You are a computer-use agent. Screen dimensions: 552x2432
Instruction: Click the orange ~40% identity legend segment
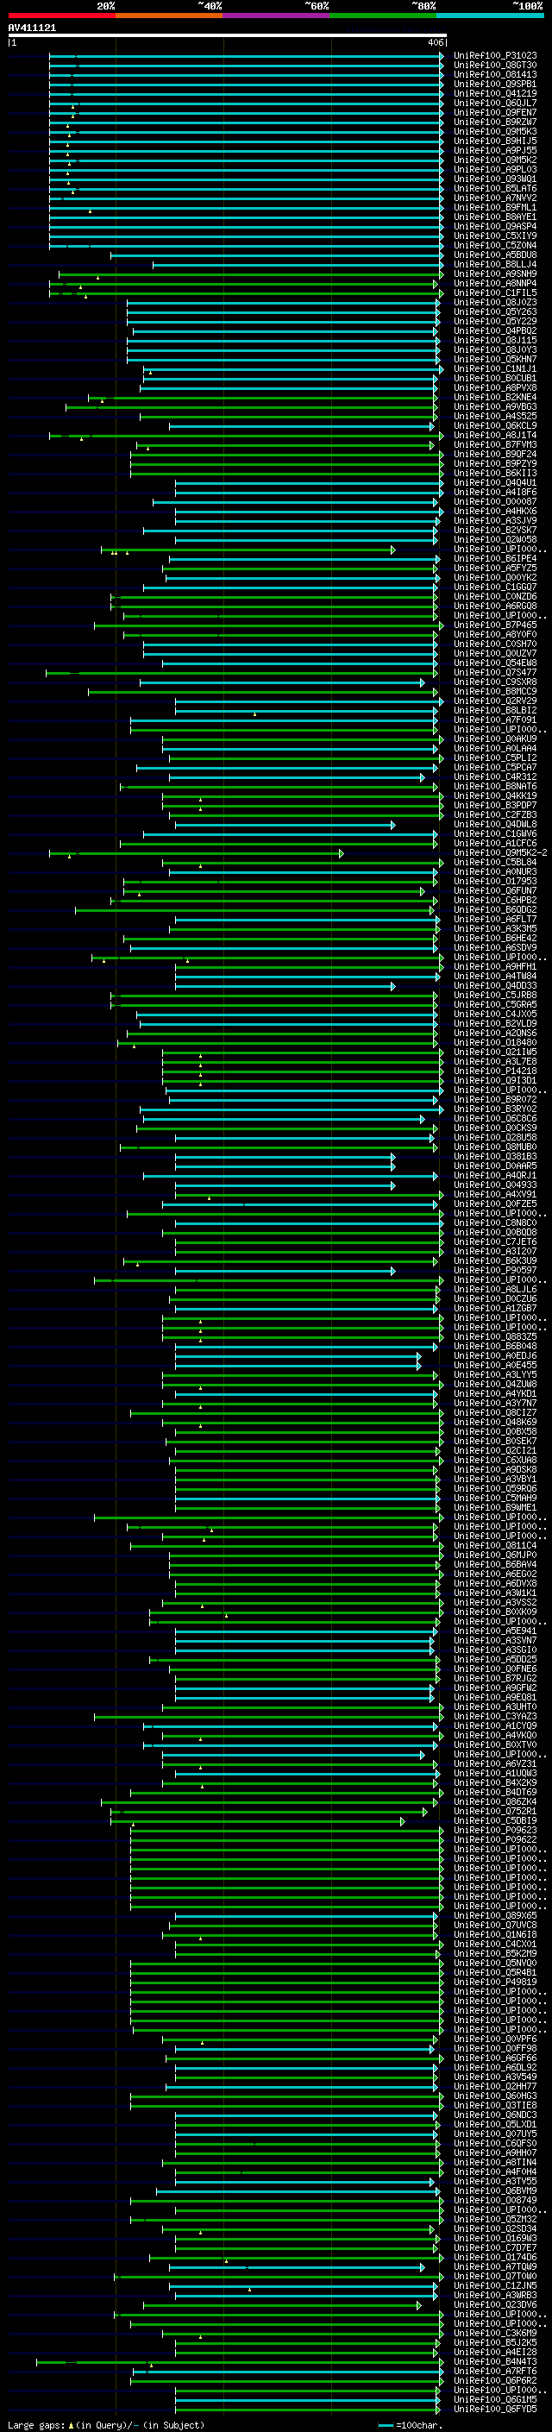169,16
